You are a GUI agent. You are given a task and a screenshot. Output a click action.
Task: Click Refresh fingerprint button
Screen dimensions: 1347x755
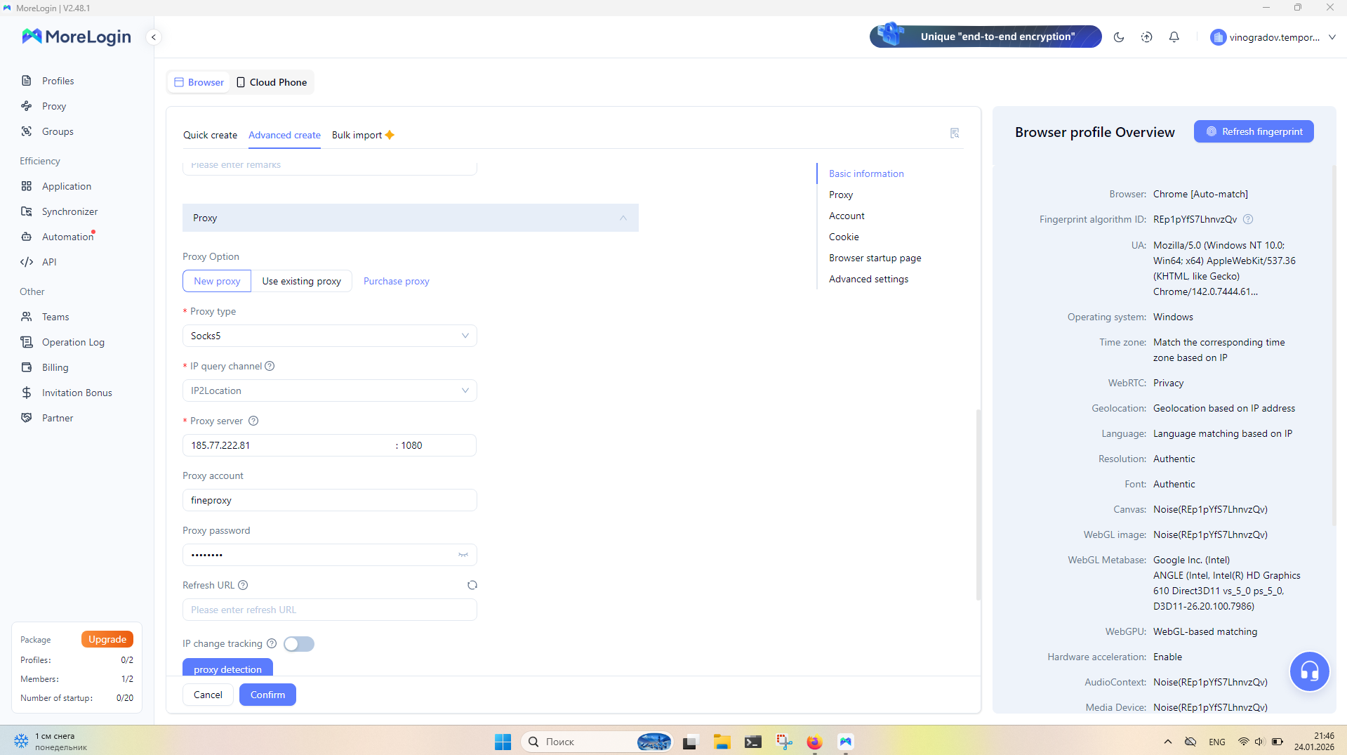pos(1254,131)
